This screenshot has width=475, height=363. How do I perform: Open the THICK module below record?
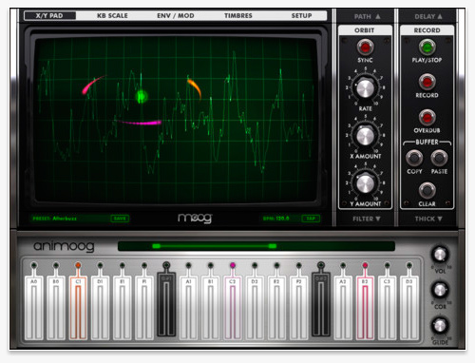(428, 219)
